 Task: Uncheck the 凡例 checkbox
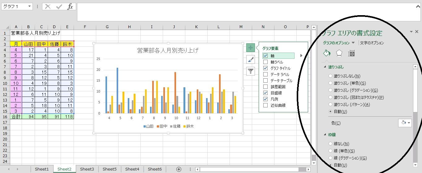click(x=265, y=99)
